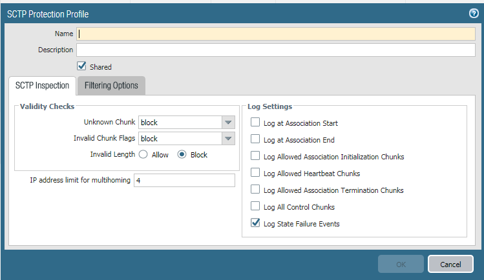Open the help icon in title bar
The height and width of the screenshot is (280, 484).
(x=473, y=14)
